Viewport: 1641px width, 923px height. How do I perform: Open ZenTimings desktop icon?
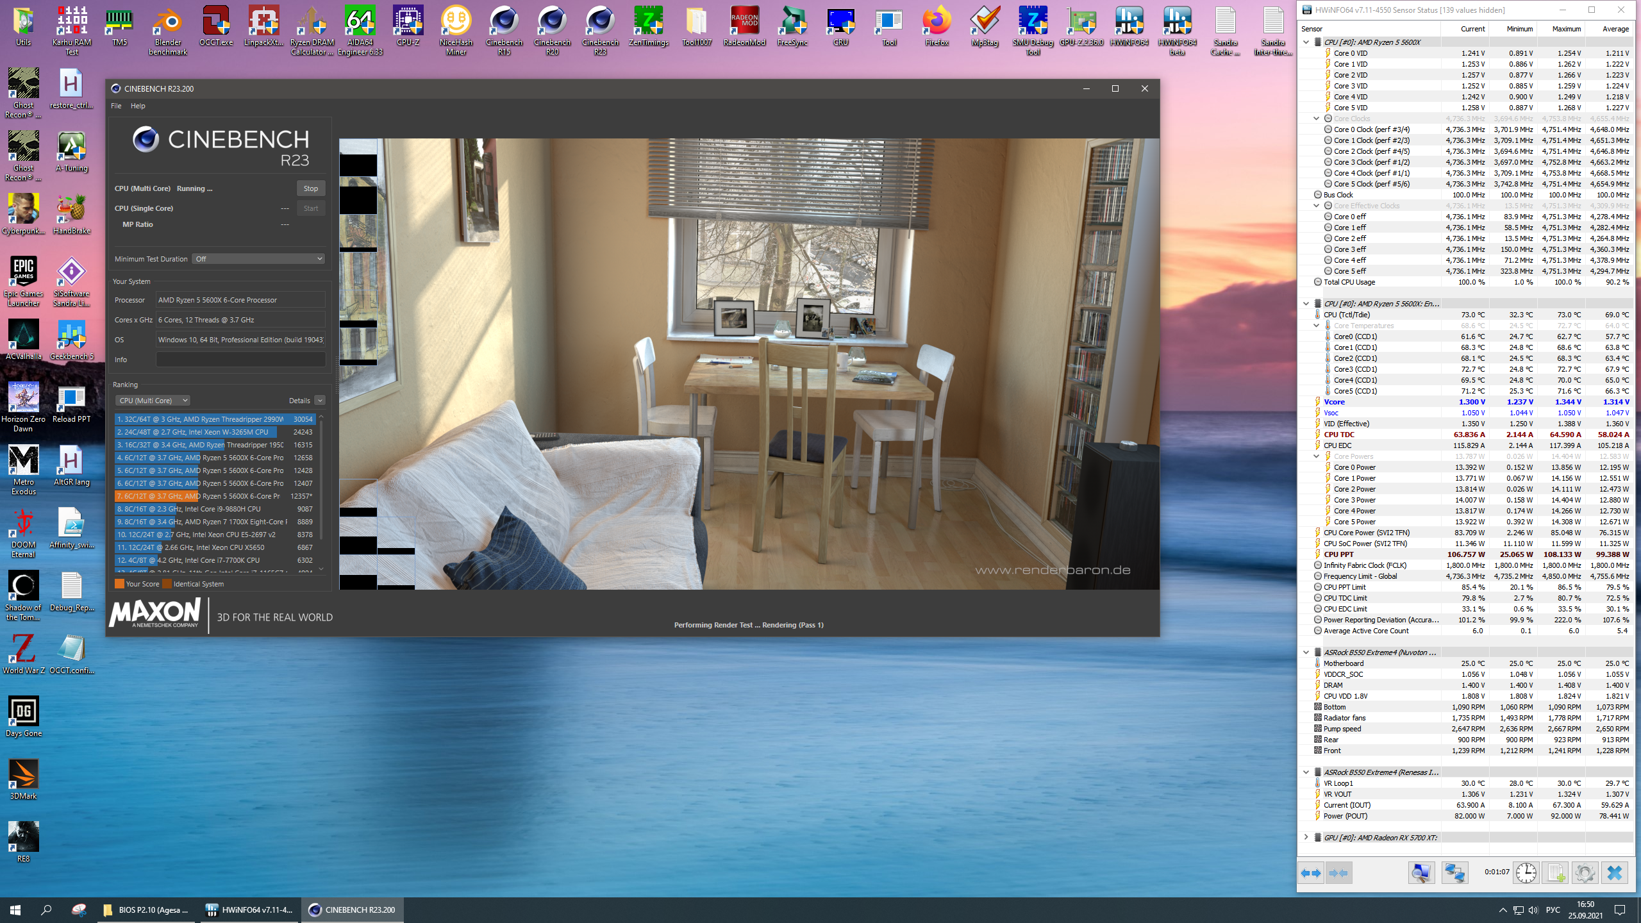pyautogui.click(x=648, y=27)
